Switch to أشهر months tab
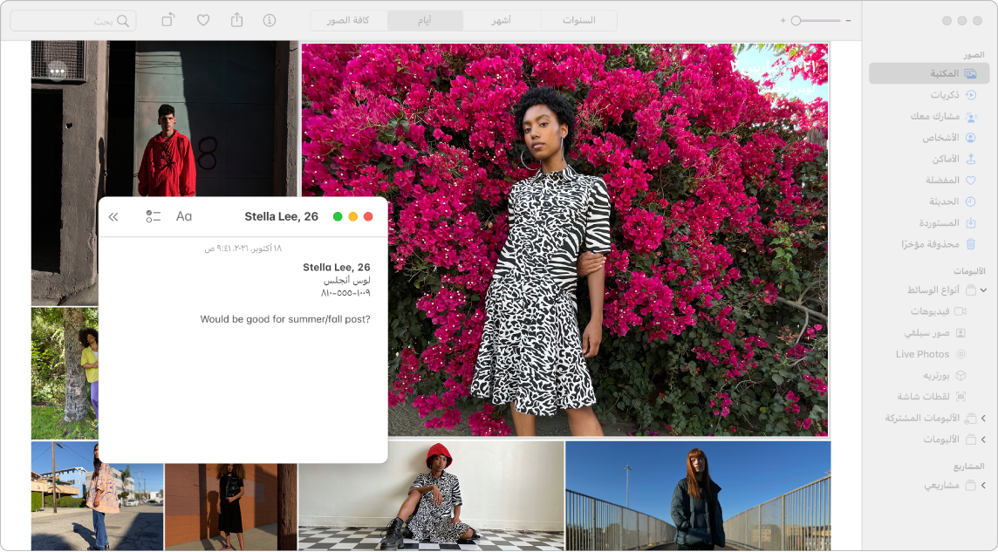Screen dimensions: 998x552 (x=502, y=20)
